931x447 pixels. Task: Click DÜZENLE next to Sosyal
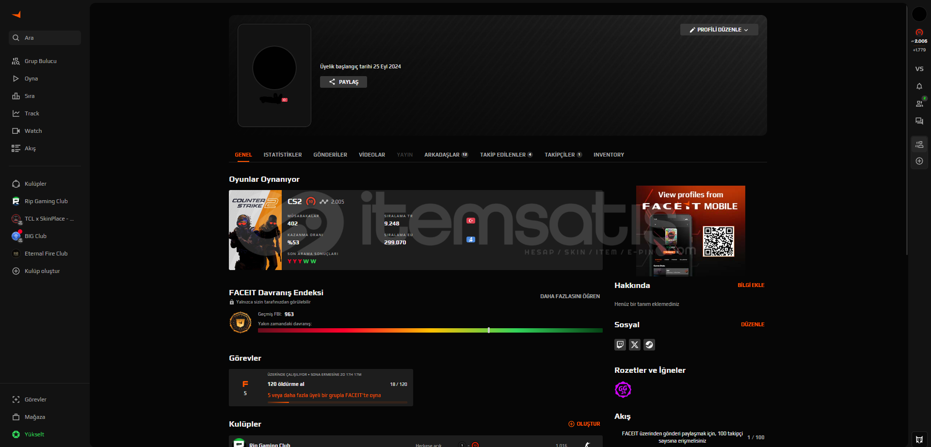pos(753,324)
